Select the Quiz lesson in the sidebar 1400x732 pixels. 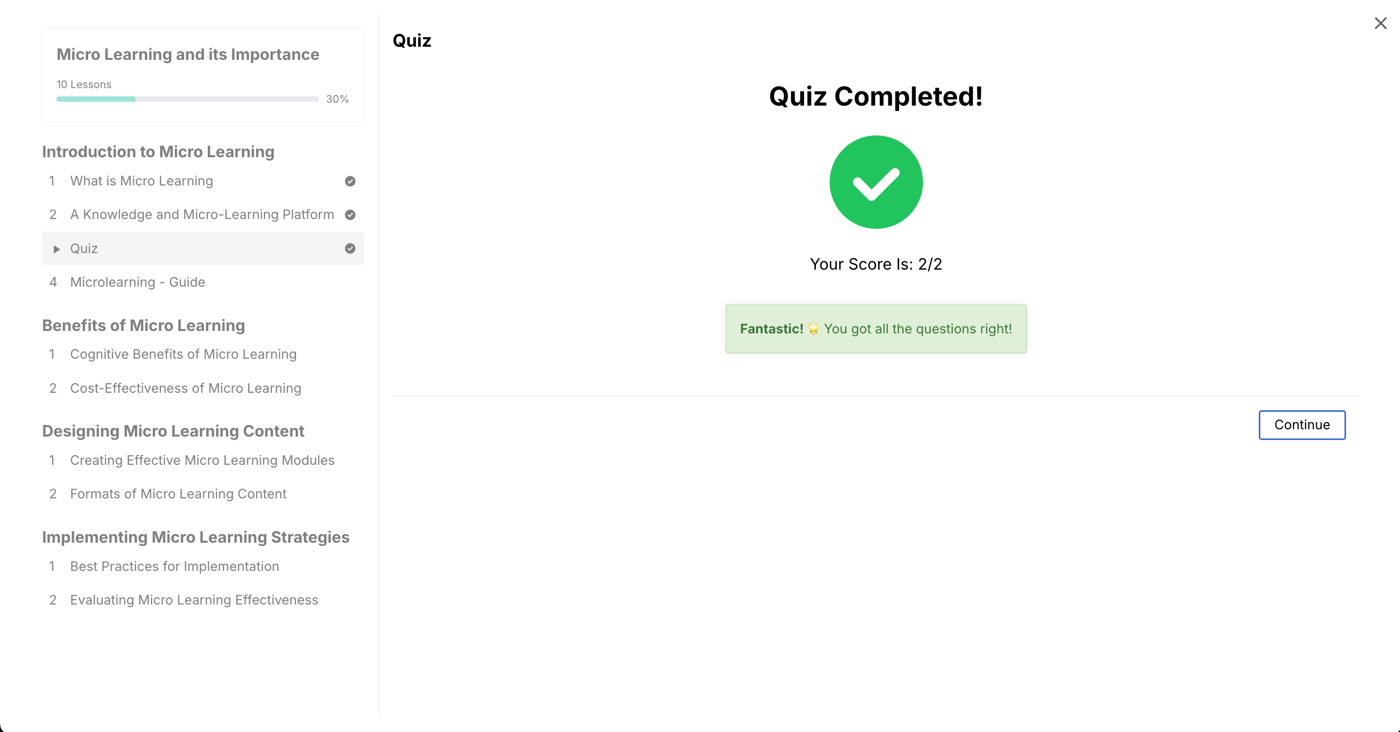coord(84,248)
